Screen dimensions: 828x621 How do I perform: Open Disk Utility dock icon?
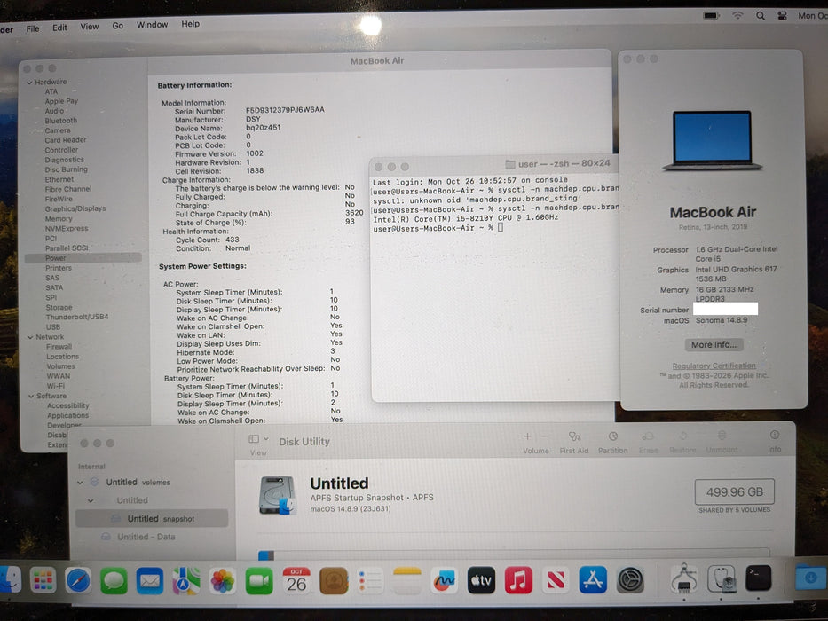point(722,578)
